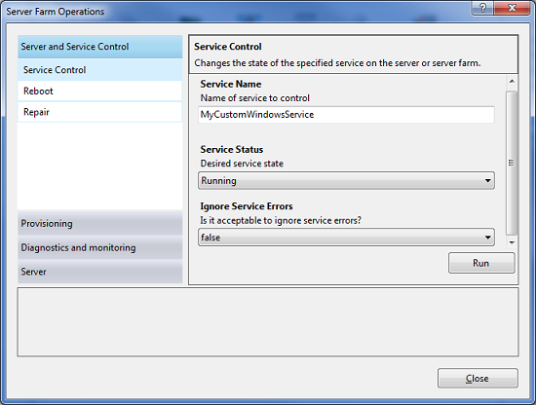
Task: Close the Server Farm Operations window
Action: coord(512,8)
